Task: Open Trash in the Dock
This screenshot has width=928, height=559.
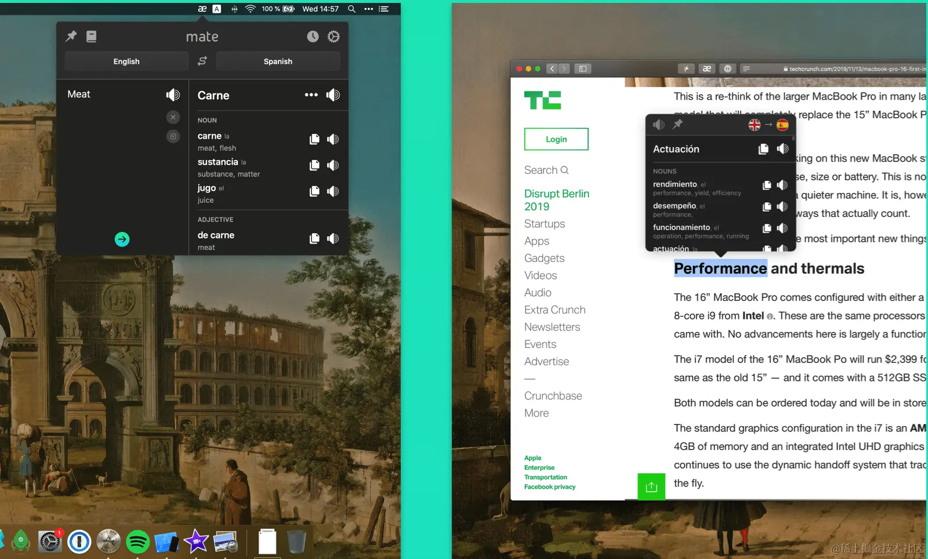Action: [x=296, y=542]
